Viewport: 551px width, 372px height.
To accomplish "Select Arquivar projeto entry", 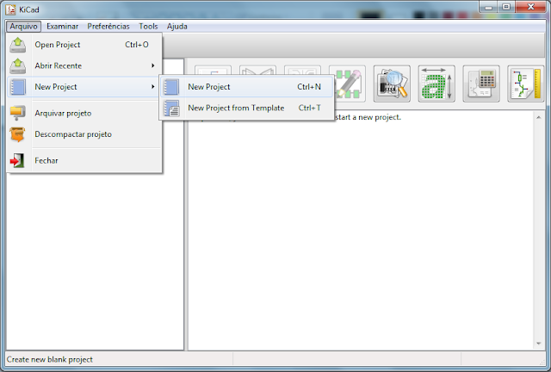I will (x=84, y=113).
